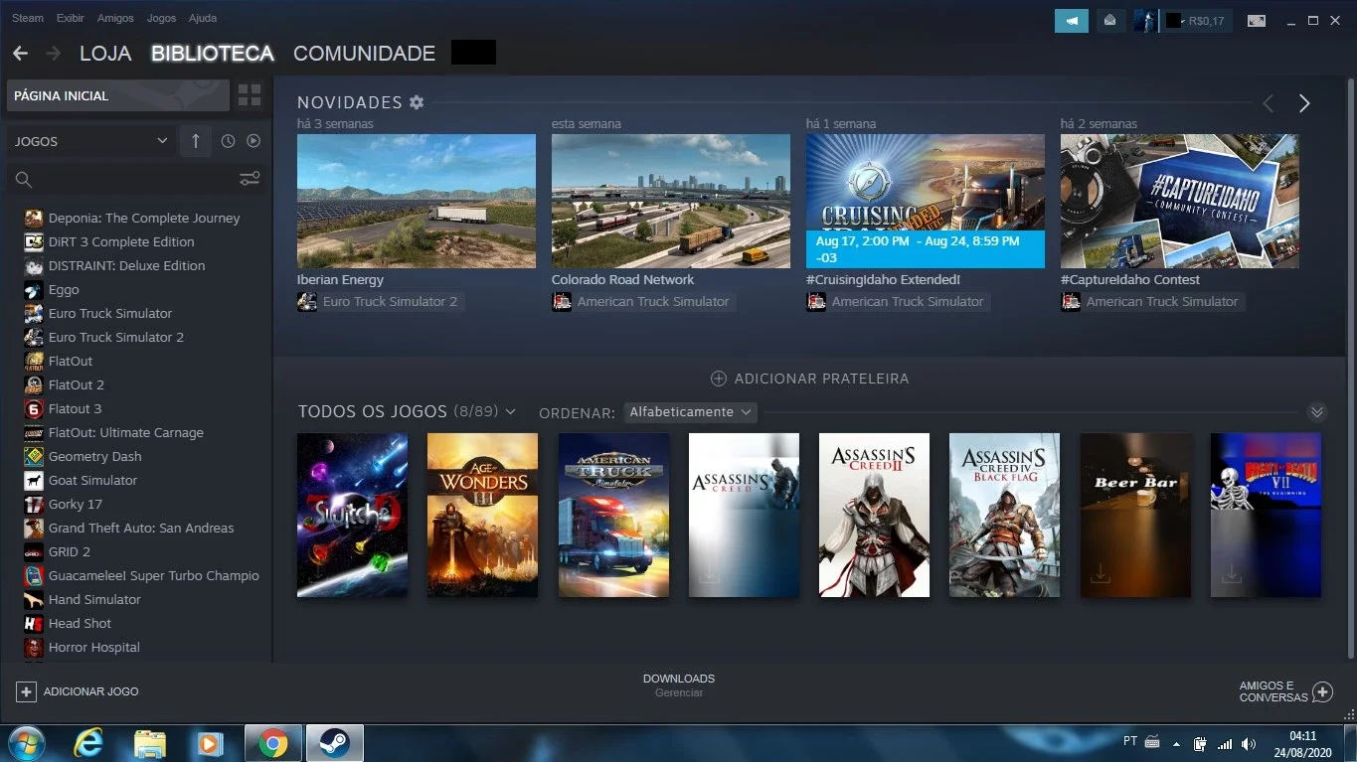Open the American Truck Simulator cover
The image size is (1357, 762).
click(613, 515)
